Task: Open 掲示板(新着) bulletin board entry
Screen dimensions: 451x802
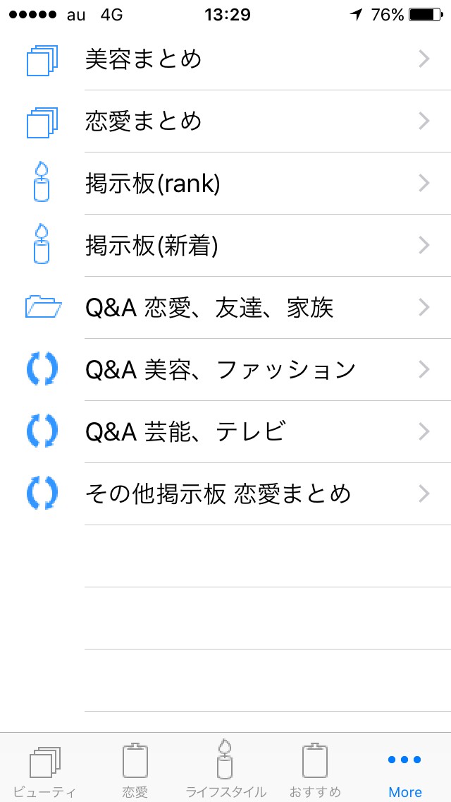Action: click(x=152, y=246)
